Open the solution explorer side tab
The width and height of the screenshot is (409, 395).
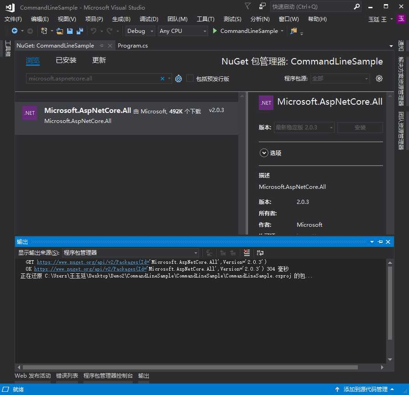pos(401,81)
